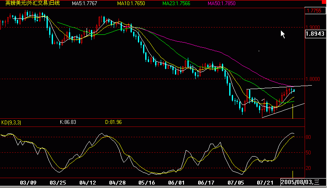Image resolution: width=327 pixels, height=188 pixels.
Task: Click the K:86.83 value
Action: 68,122
